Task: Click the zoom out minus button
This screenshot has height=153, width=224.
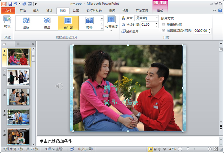Action: coord(180,149)
